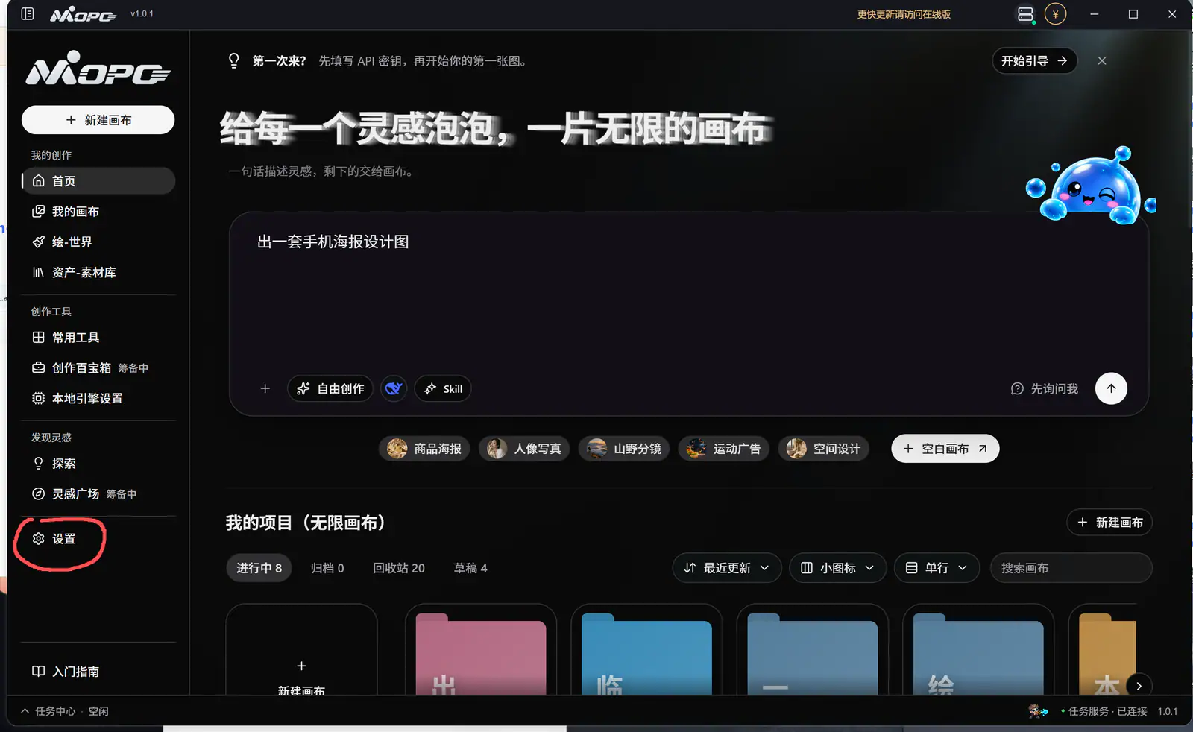Choose the 空间设计 preset chip
The image size is (1193, 732).
(823, 448)
